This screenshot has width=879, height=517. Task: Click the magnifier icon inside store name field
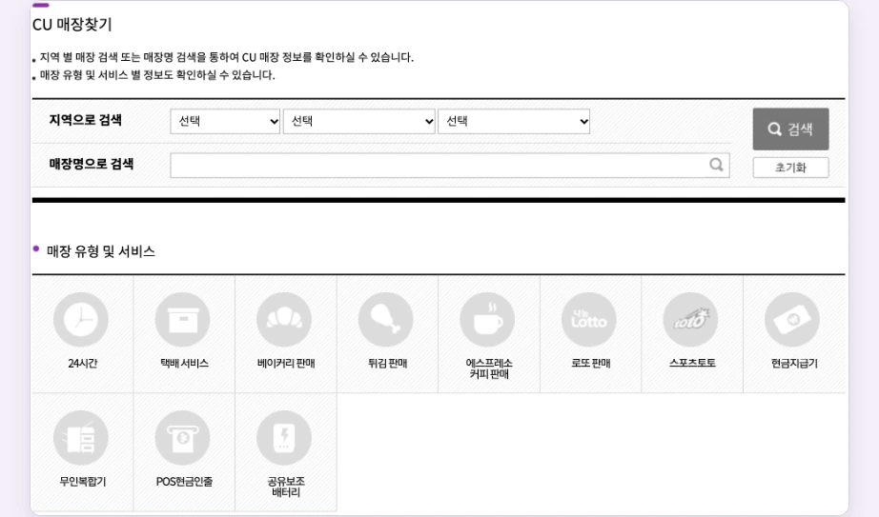[x=716, y=165]
